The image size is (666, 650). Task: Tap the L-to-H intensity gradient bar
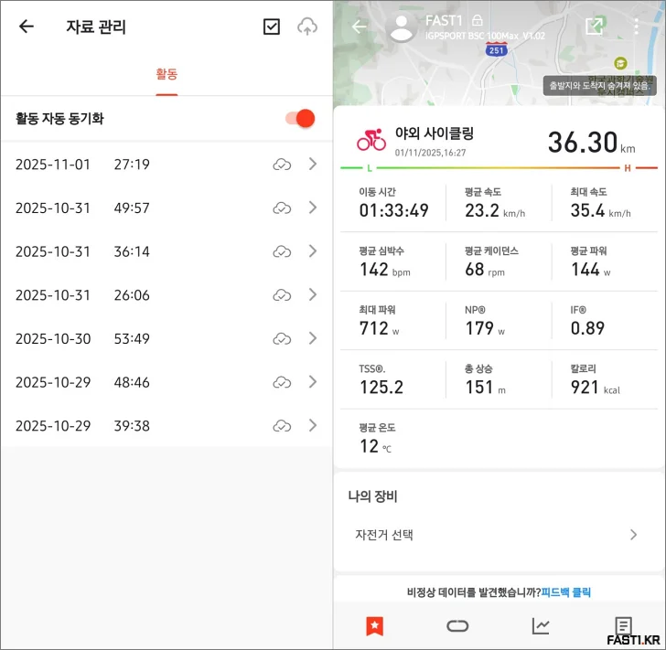point(499,168)
